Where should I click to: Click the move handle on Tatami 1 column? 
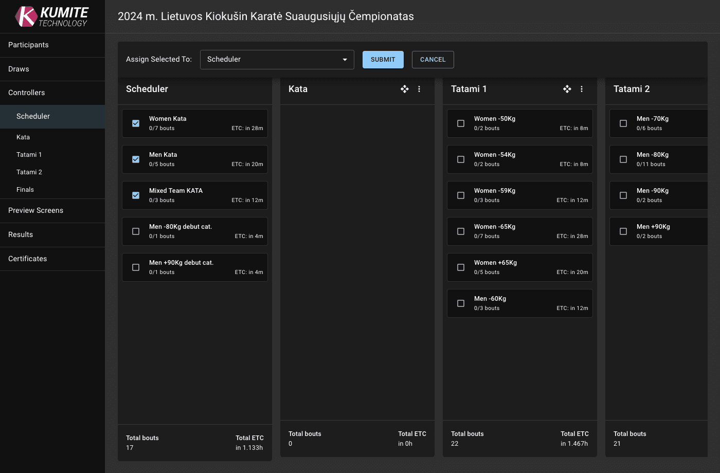coord(567,89)
